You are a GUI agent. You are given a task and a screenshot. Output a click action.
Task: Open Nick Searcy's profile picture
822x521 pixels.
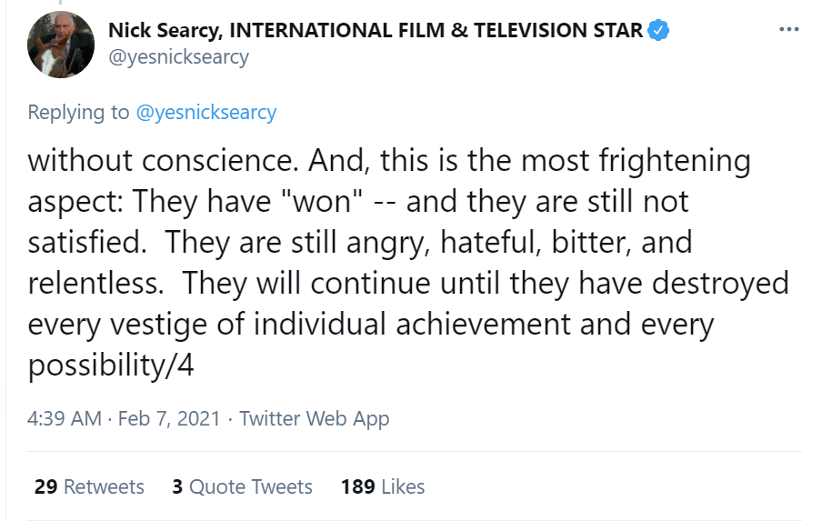click(x=61, y=44)
